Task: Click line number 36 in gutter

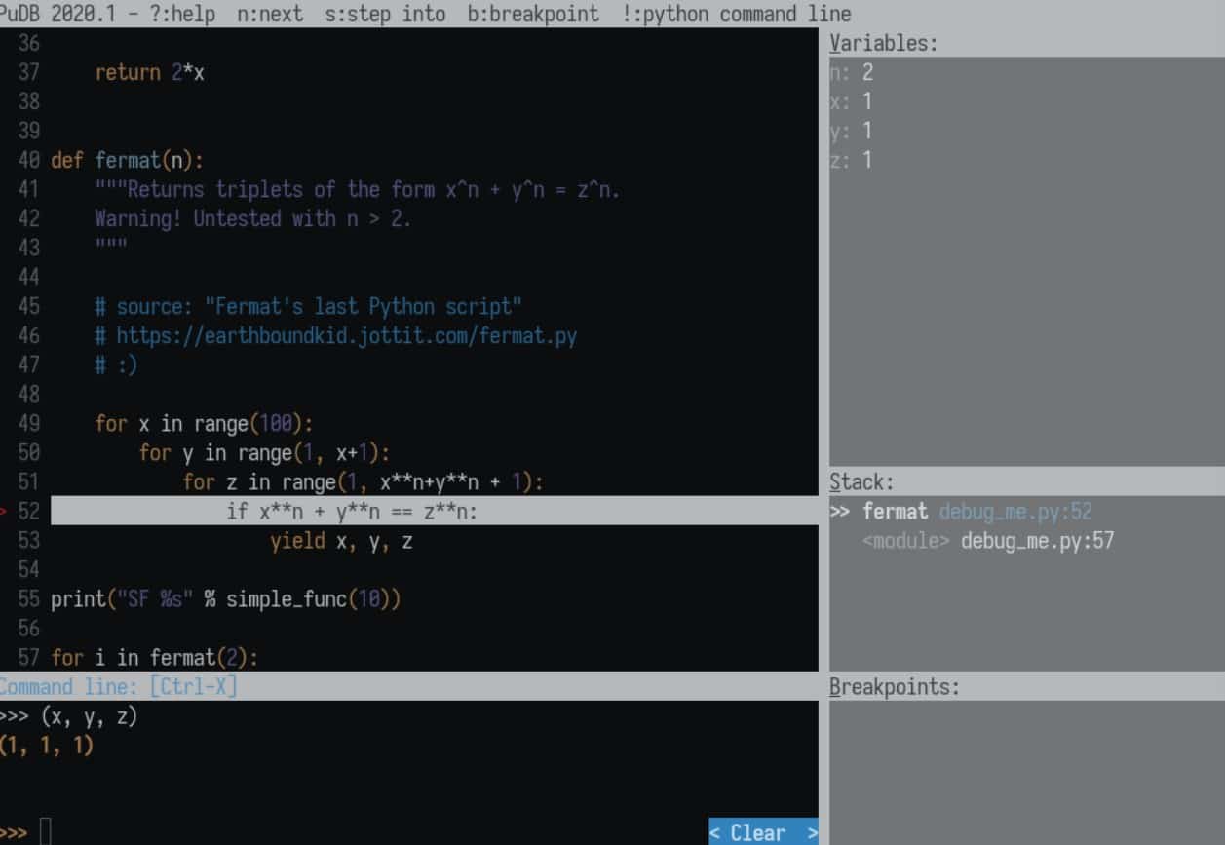Action: pos(29,43)
